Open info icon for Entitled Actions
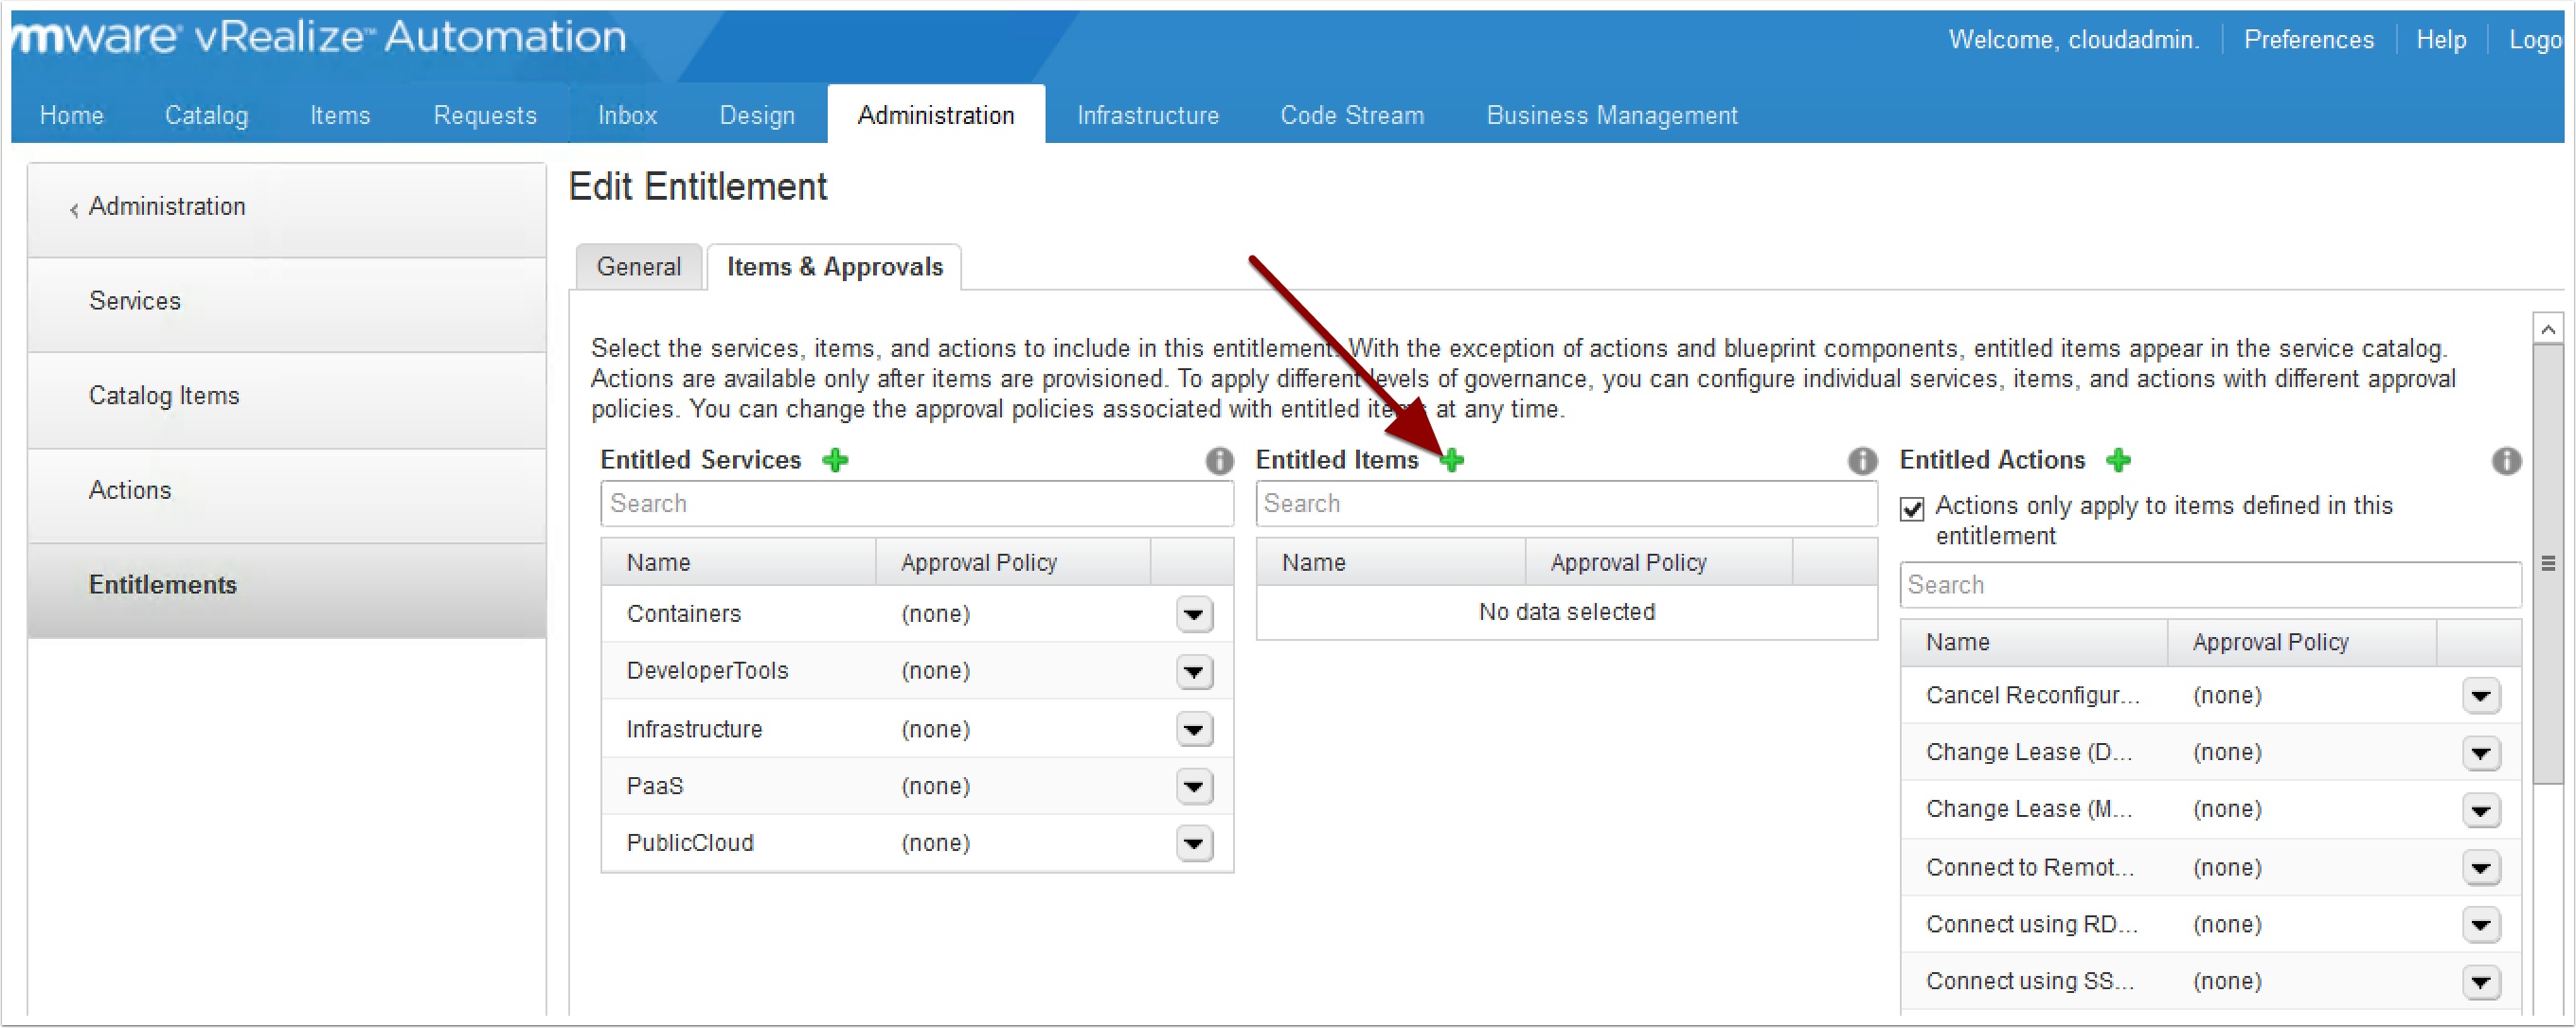2576x1028 pixels. 2505,461
